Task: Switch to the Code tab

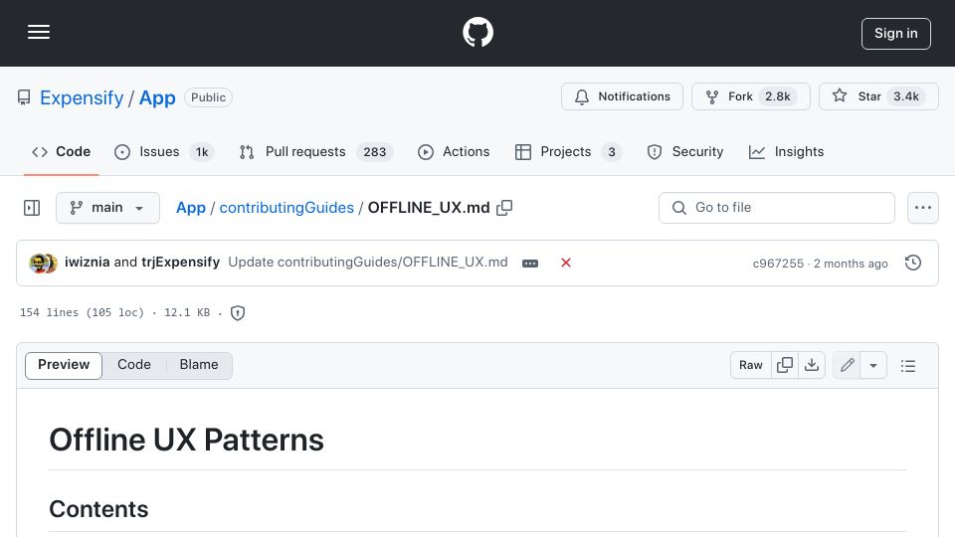Action: pos(61,151)
